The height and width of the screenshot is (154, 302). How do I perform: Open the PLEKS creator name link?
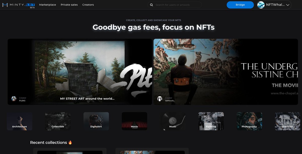22,100
